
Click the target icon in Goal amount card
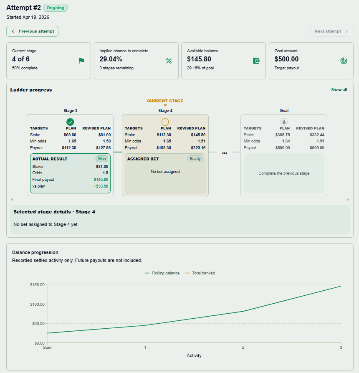coord(344,61)
